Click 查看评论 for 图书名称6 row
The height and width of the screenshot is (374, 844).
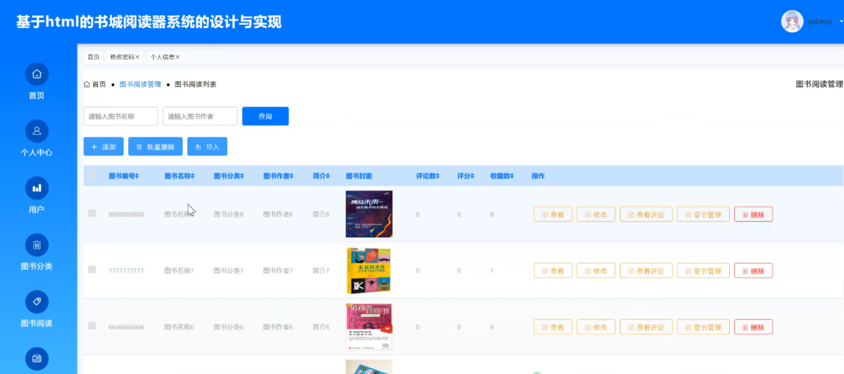646,327
